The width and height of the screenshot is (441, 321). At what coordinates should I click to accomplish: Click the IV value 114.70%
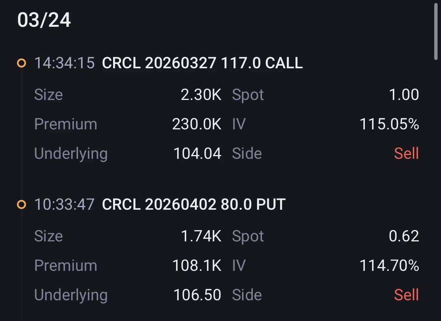coord(389,265)
